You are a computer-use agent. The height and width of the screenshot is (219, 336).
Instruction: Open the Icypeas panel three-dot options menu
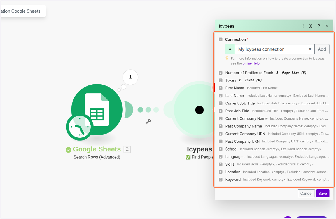coord(303,26)
